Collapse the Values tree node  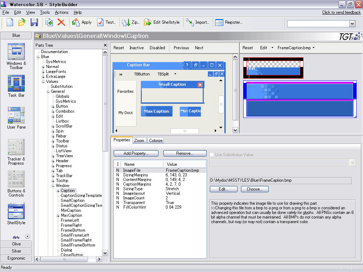click(x=43, y=82)
